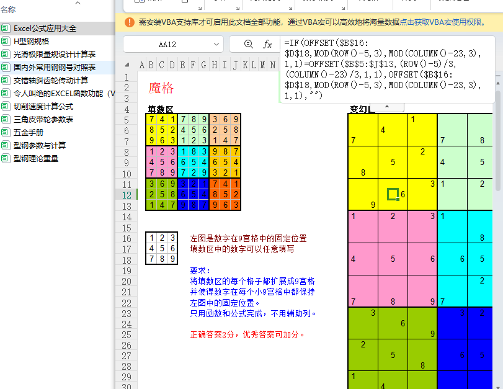Click into the formula bar text

pyautogui.click(x=386, y=69)
